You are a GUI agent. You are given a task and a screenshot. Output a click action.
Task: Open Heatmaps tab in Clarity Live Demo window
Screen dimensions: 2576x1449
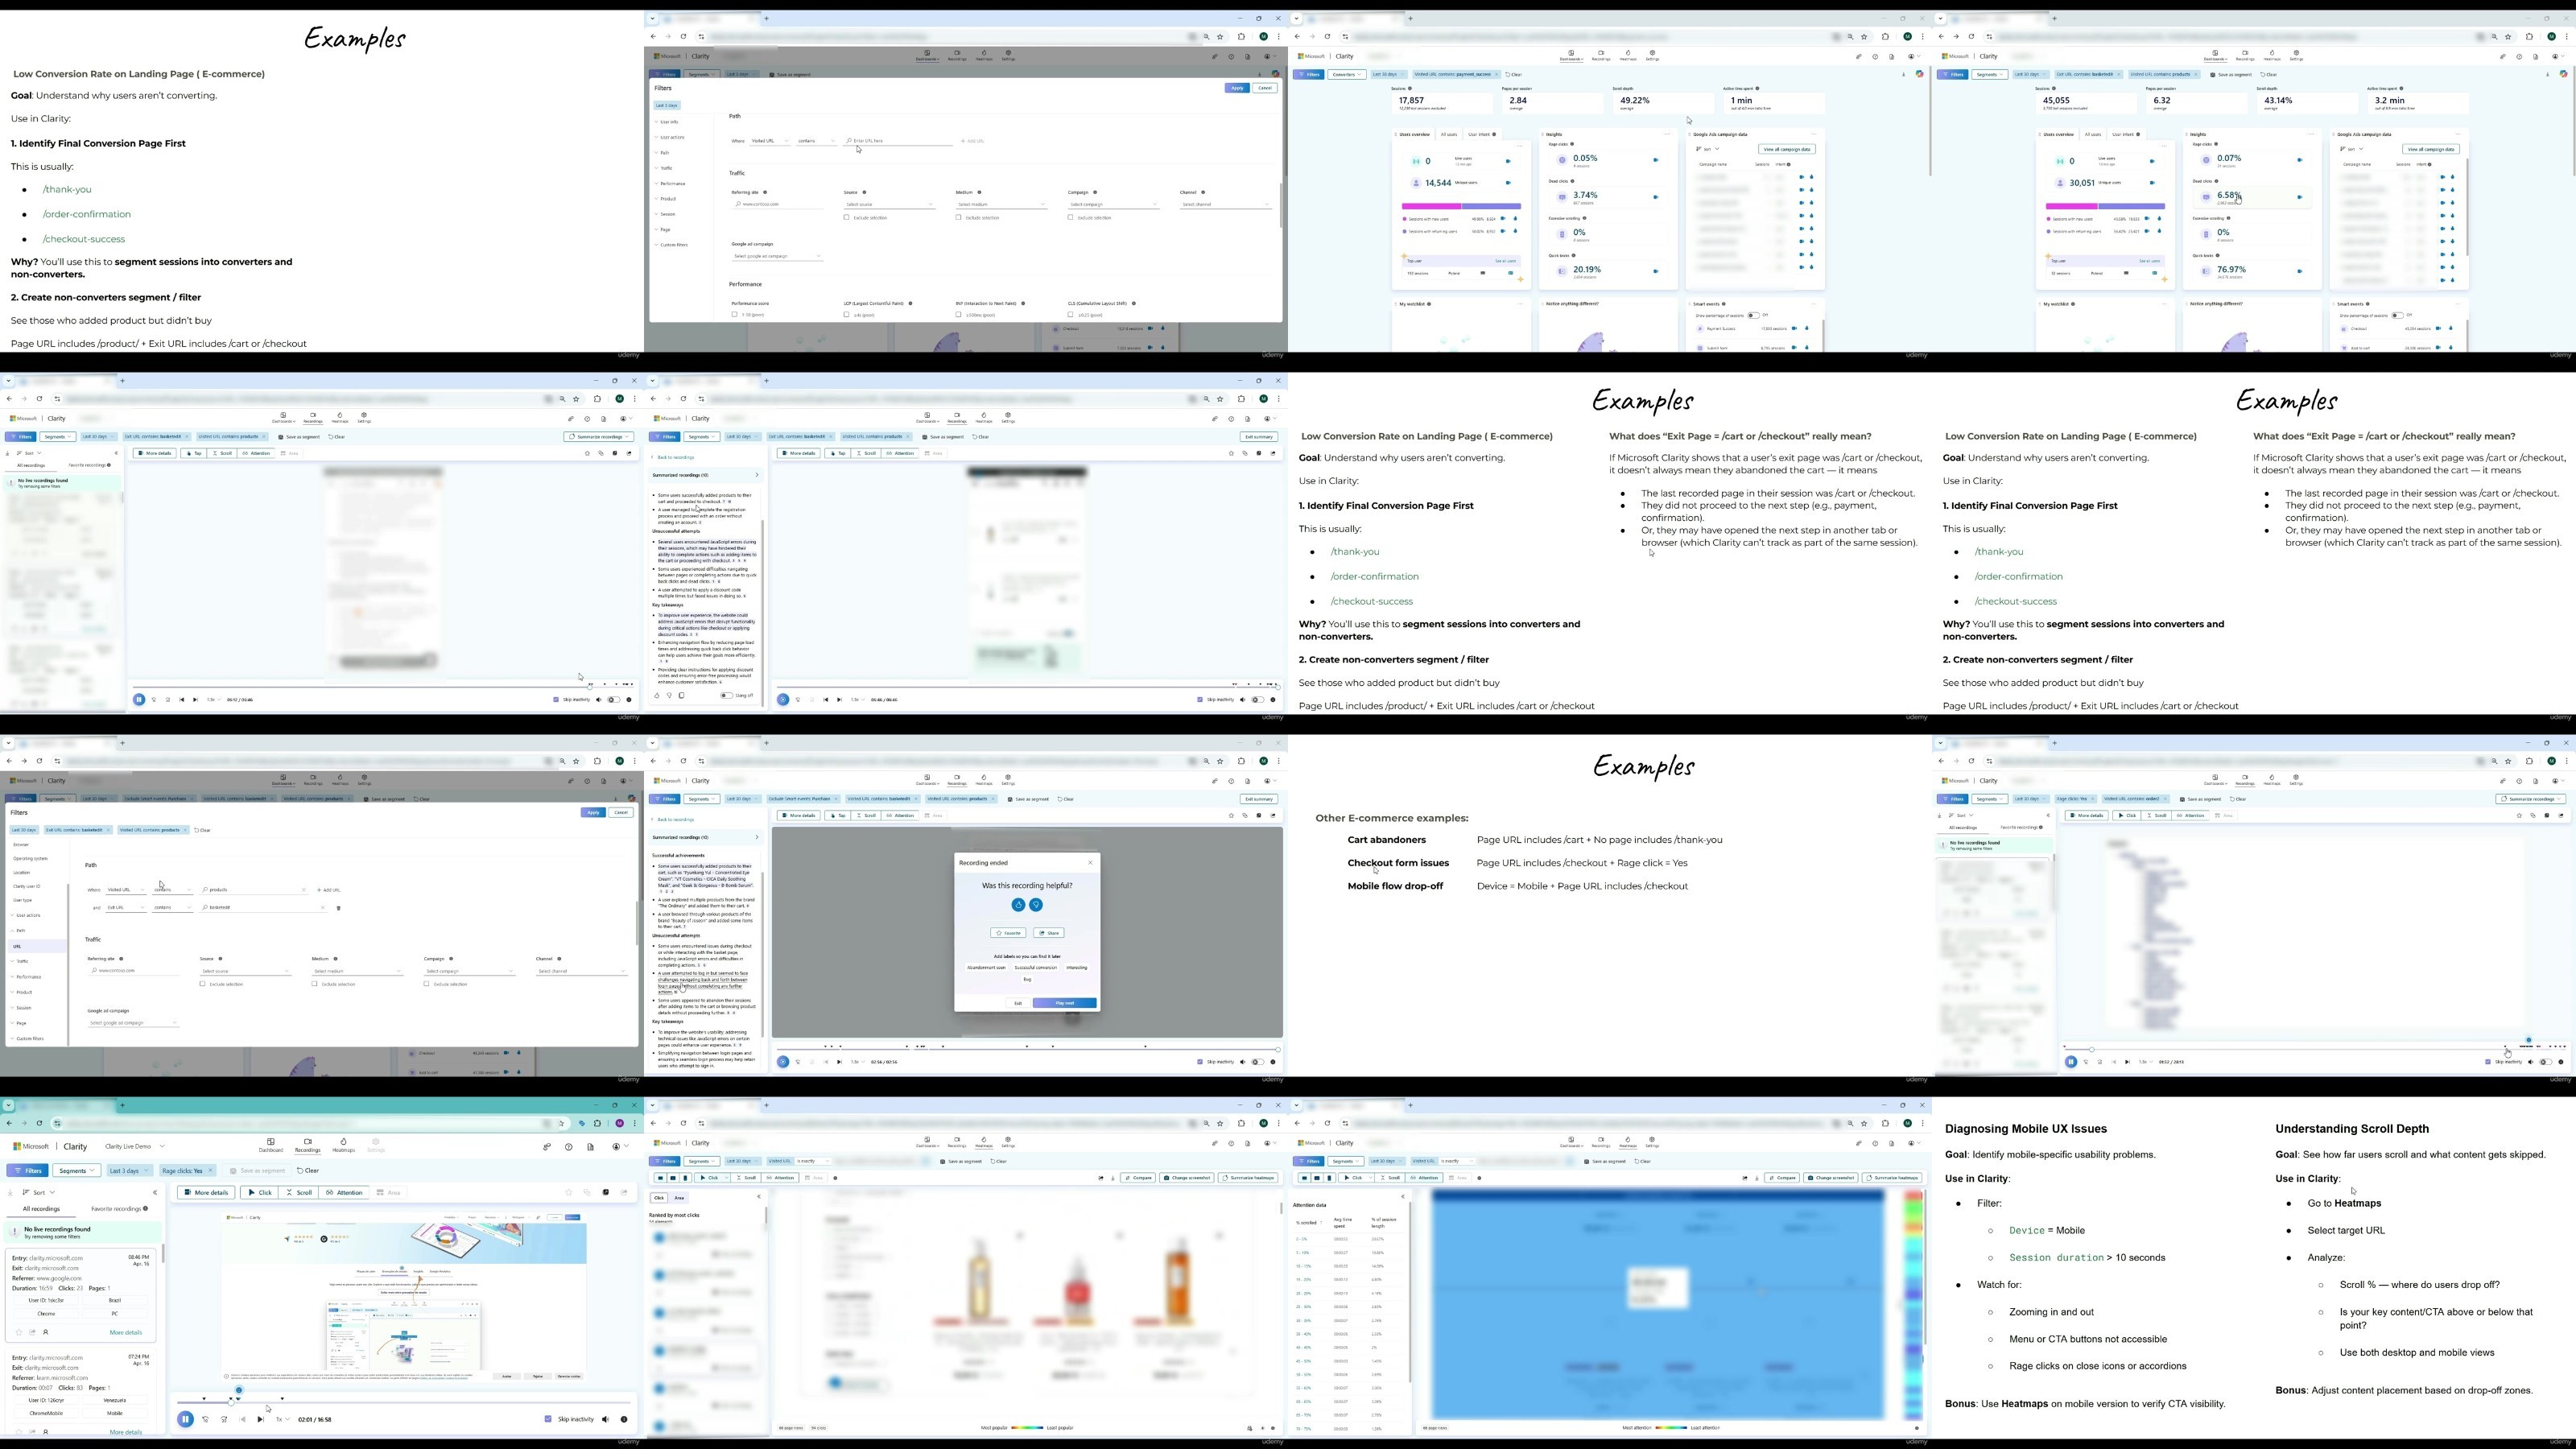[343, 1145]
